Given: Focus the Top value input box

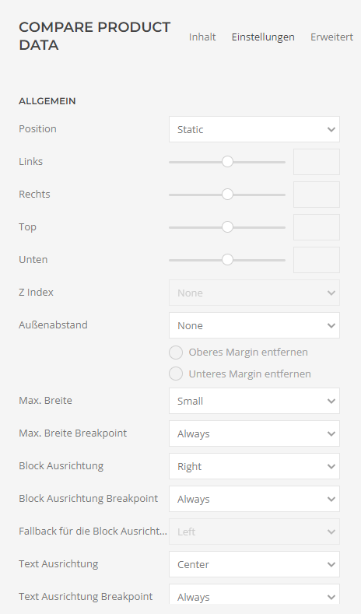Looking at the screenshot, I should click(x=317, y=227).
